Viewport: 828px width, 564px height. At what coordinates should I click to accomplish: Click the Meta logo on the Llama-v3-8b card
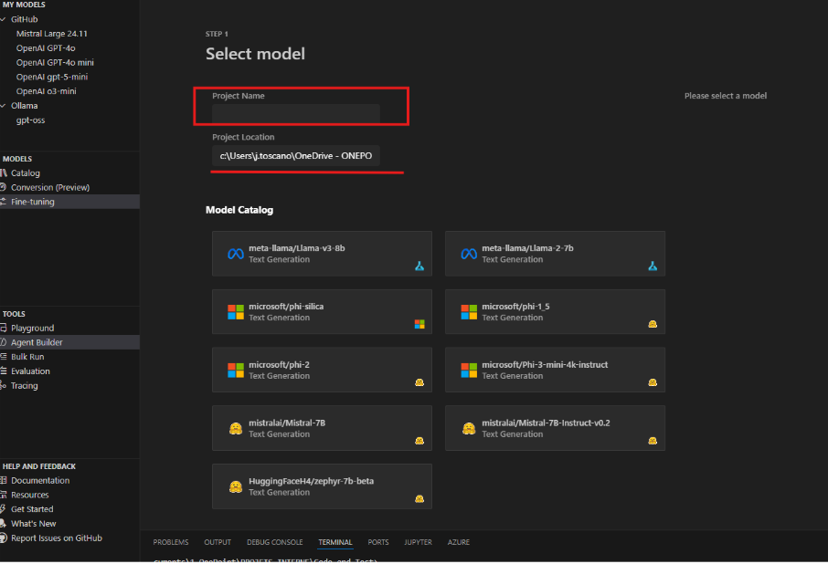pyautogui.click(x=236, y=254)
